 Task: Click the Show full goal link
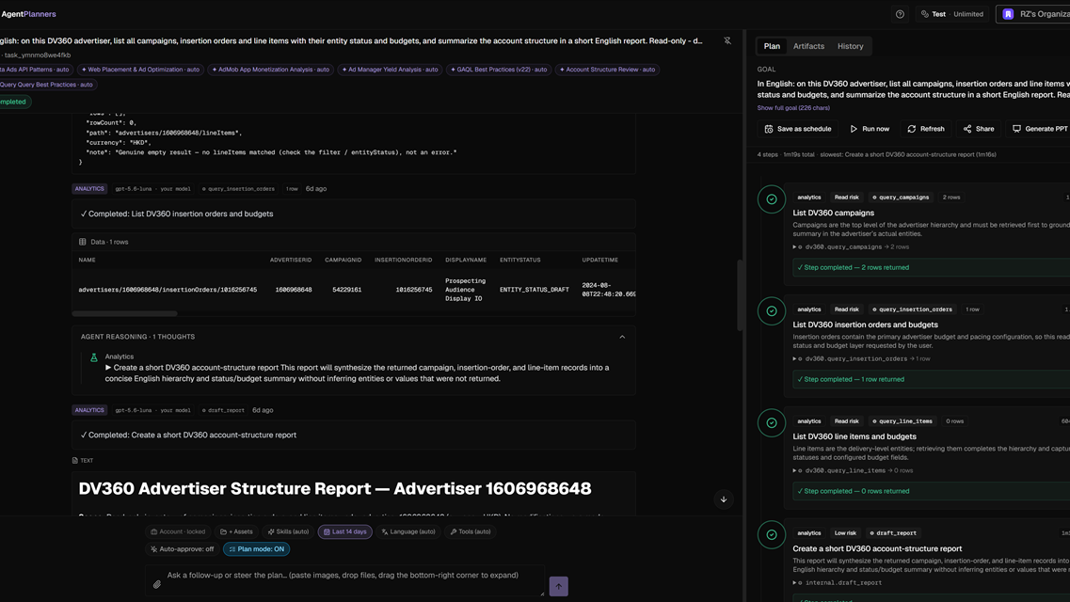click(x=793, y=108)
